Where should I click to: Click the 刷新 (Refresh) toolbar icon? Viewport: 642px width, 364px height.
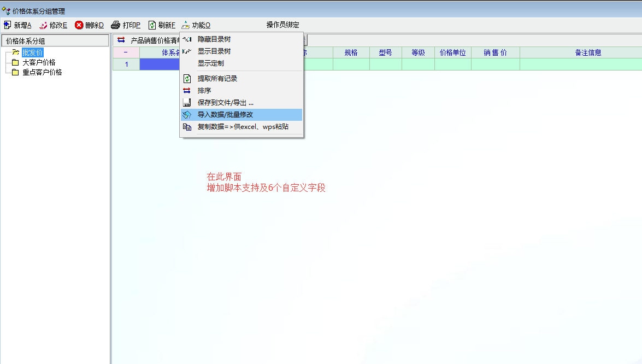(x=152, y=25)
